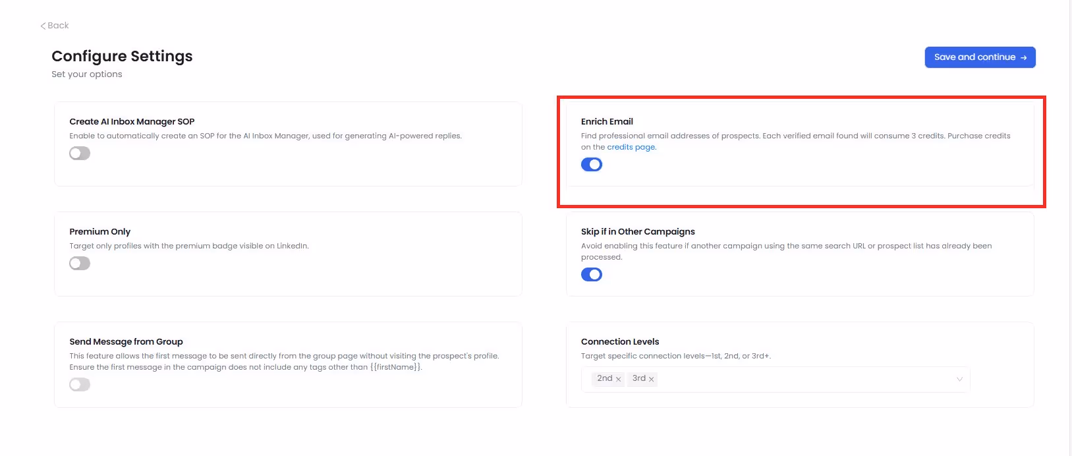Screen dimensions: 1072x456
Task: Enable Create AI Inbox Manager SOP
Action: click(79, 152)
